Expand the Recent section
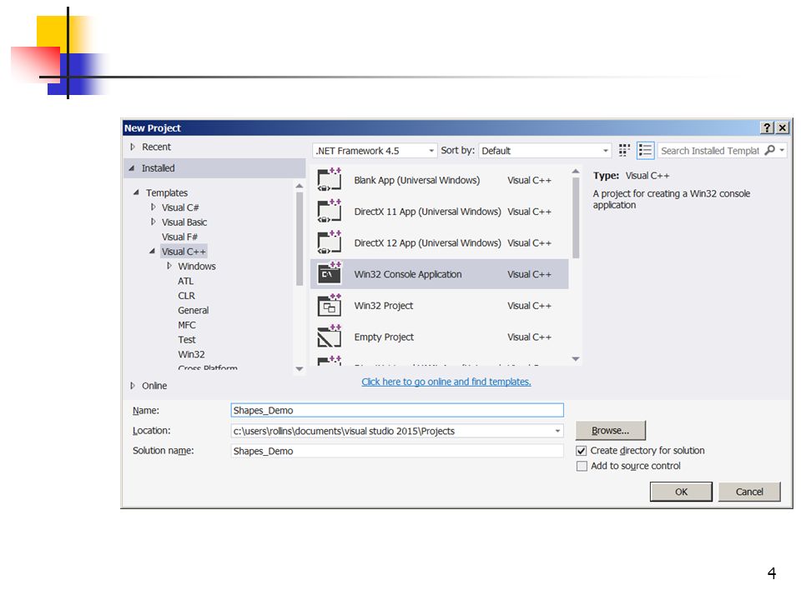This screenshot has height=600, width=801. 133,147
